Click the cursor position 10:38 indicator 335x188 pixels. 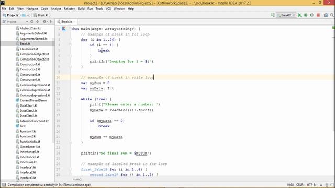tap(290, 185)
